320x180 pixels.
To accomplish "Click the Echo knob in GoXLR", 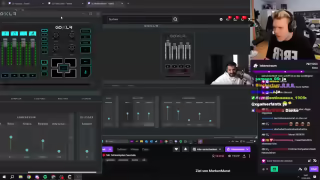I will [55, 48].
